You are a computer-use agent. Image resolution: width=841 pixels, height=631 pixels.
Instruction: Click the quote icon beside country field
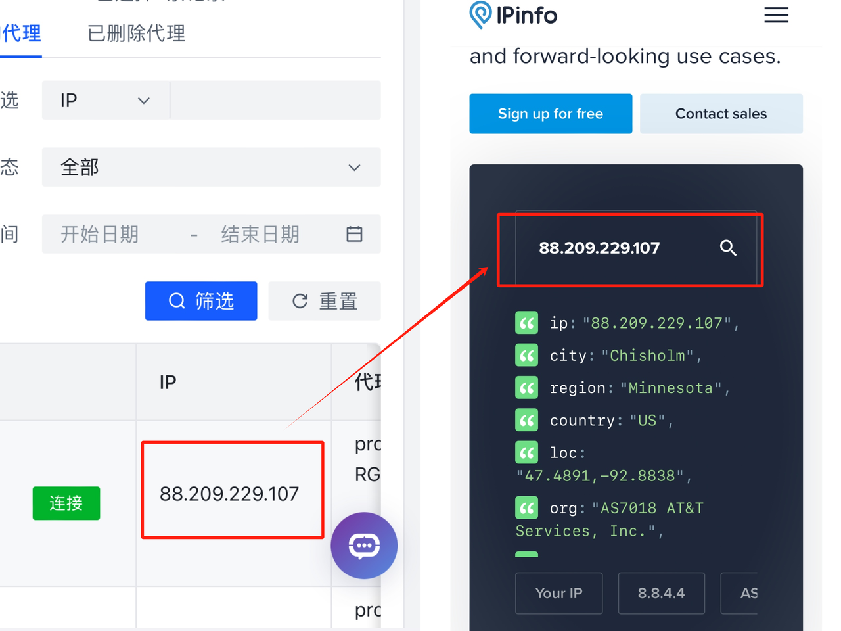click(x=526, y=420)
